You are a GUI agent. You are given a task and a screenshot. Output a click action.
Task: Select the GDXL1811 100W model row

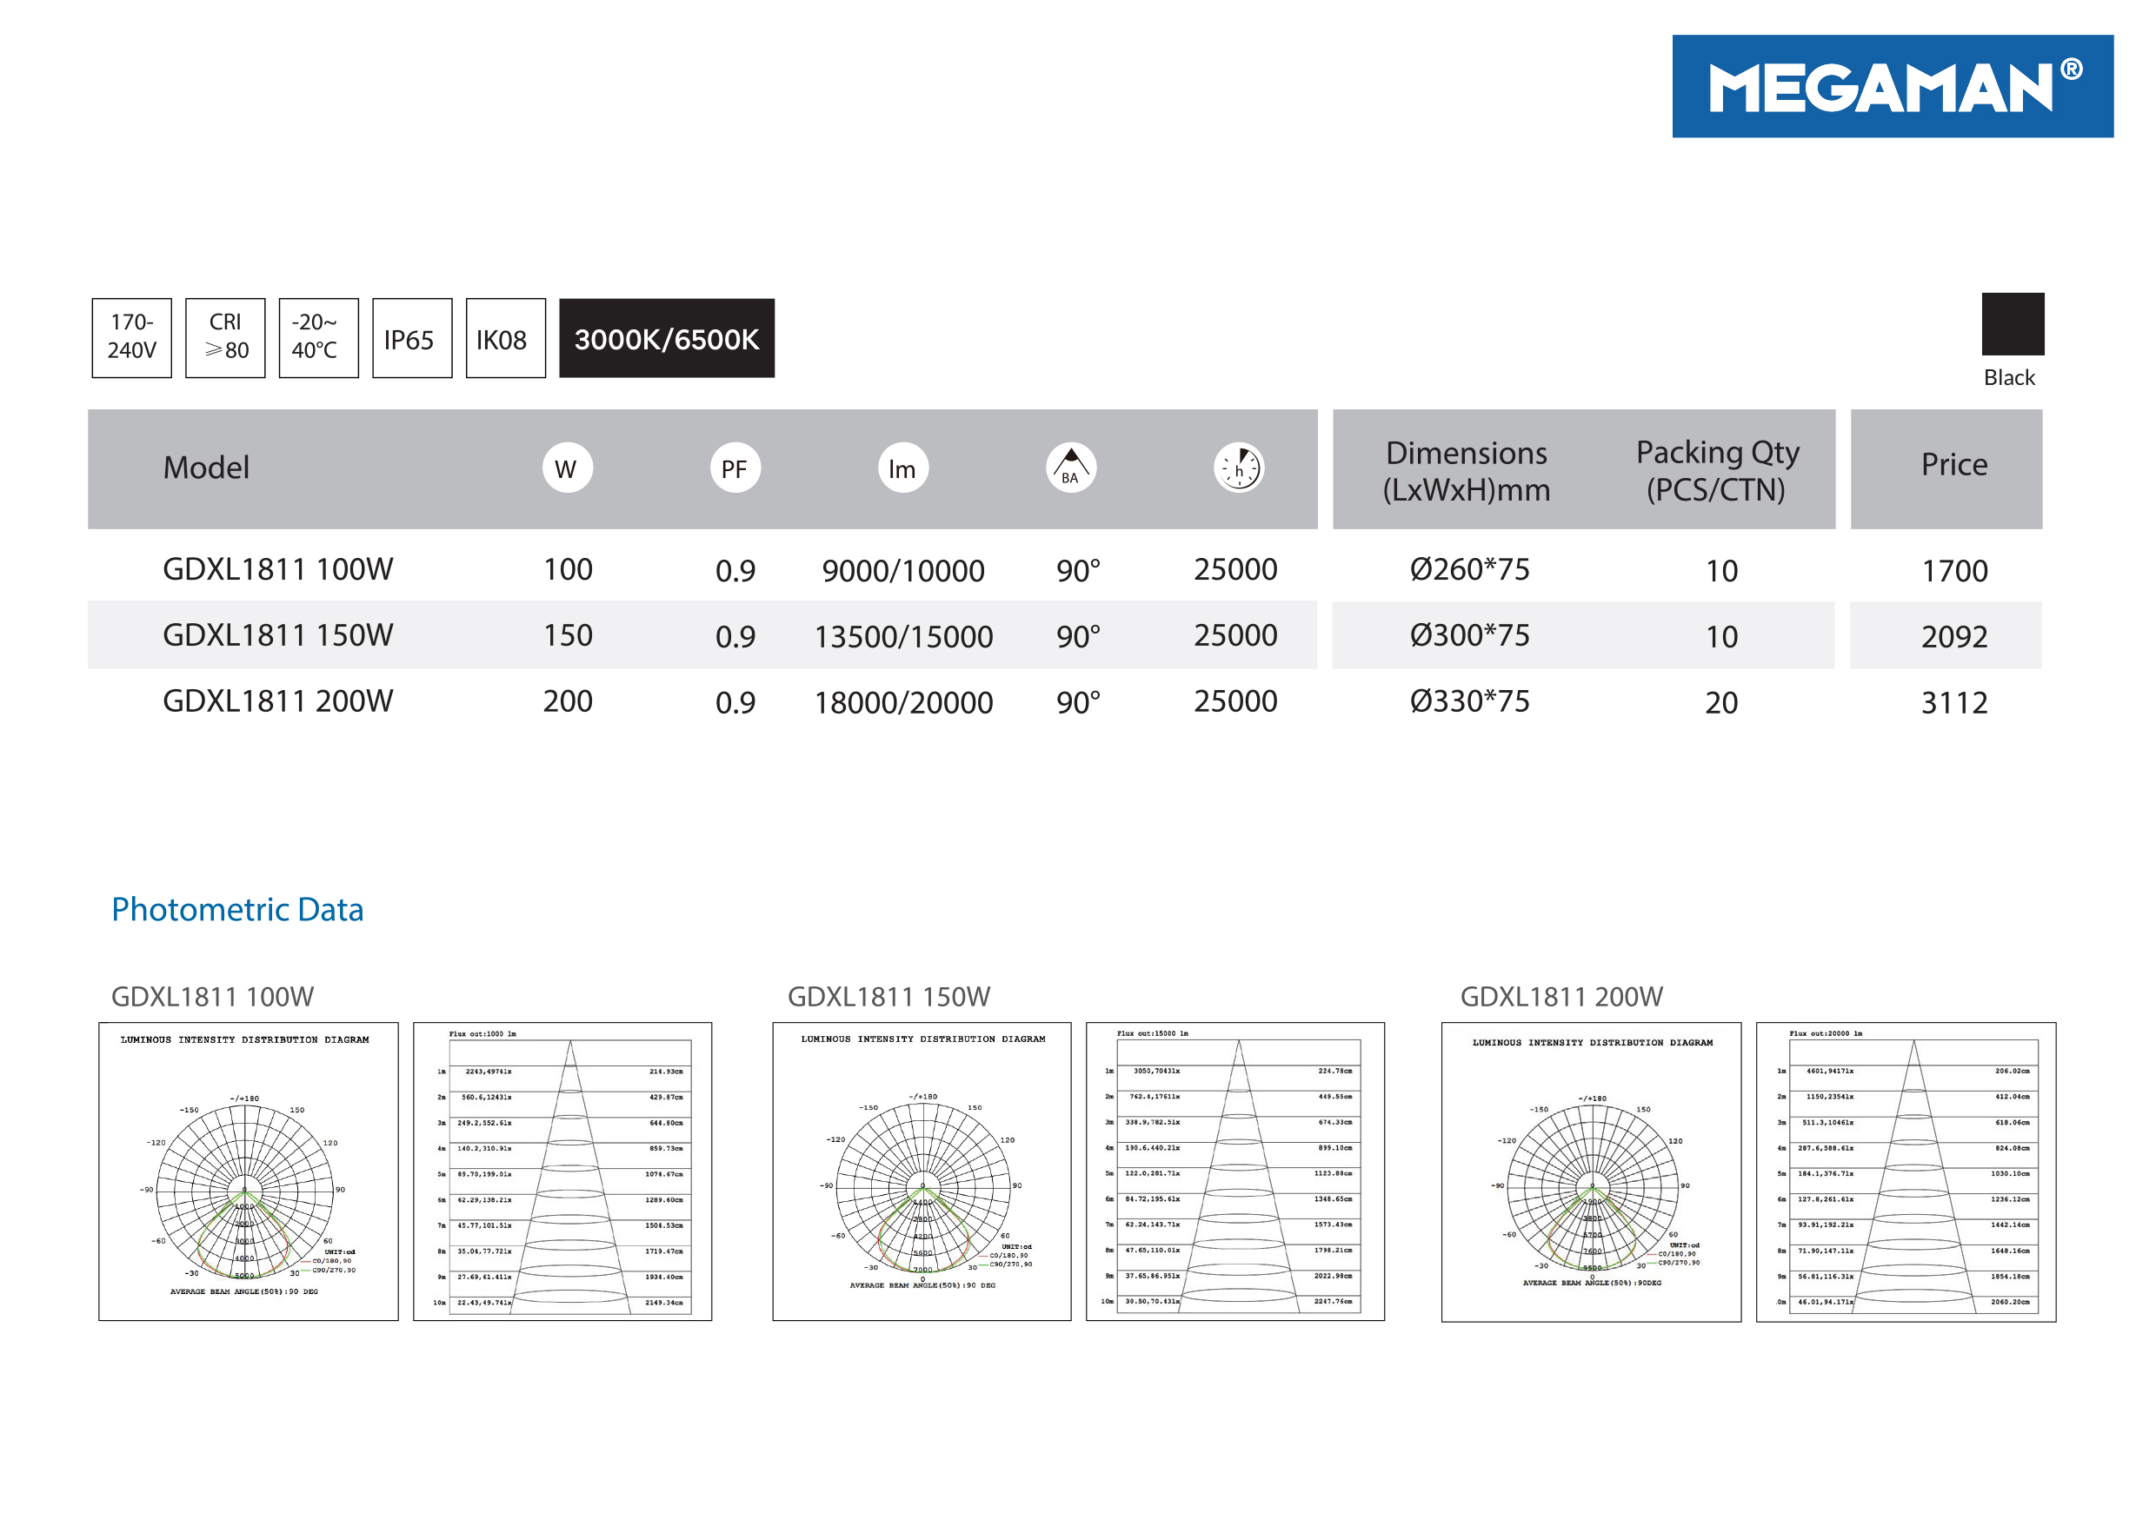click(278, 569)
